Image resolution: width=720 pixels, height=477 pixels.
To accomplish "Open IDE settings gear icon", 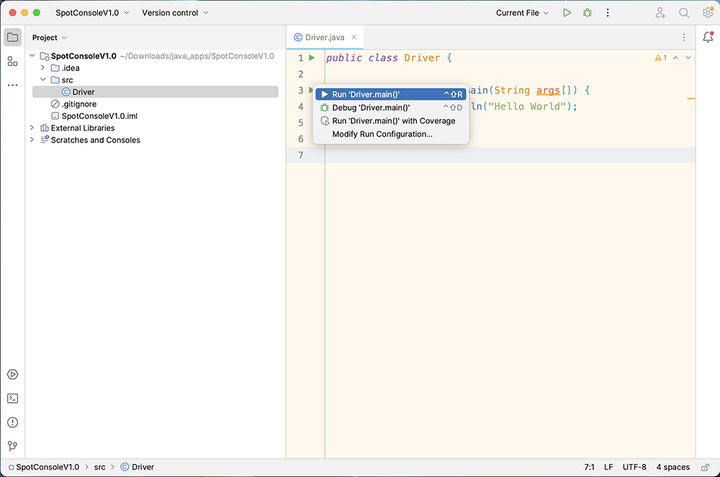I will point(708,13).
